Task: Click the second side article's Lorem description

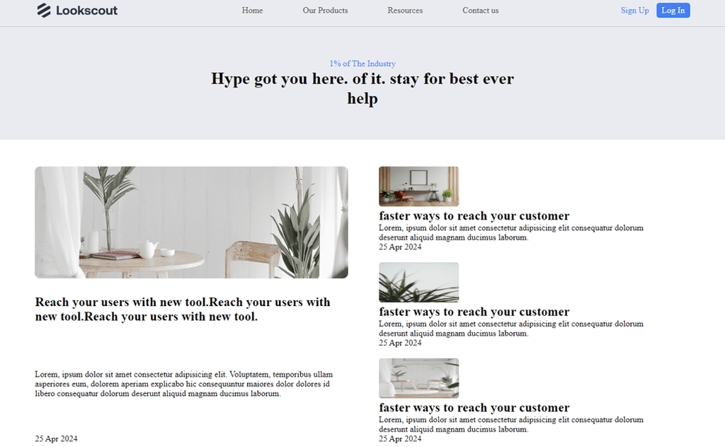Action: click(x=511, y=328)
